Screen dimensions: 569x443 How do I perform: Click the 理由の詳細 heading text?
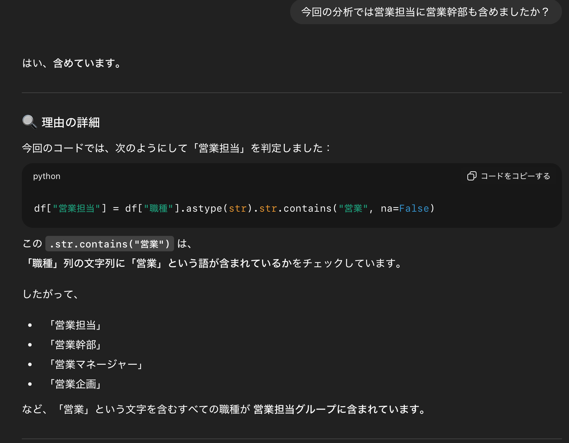[x=70, y=123]
